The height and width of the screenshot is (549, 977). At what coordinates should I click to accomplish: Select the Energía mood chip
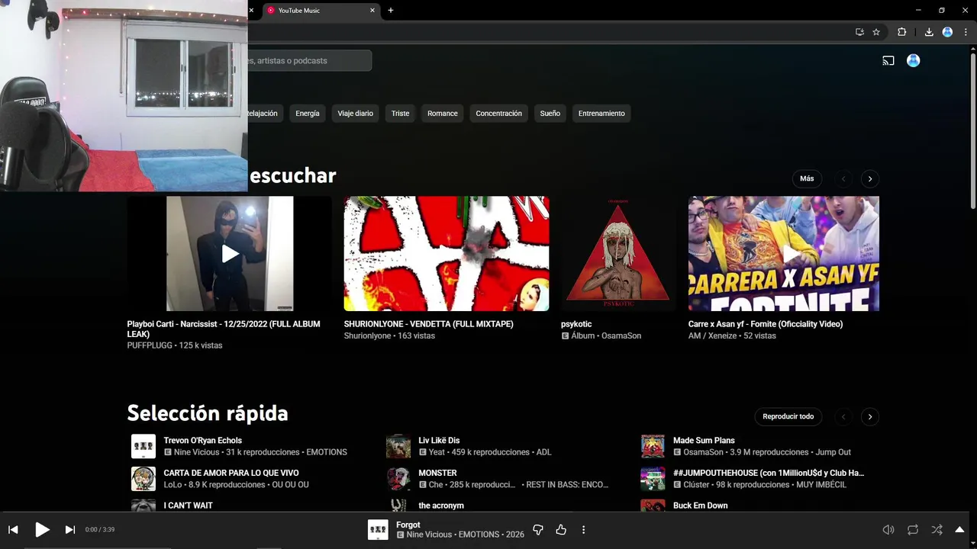308,114
